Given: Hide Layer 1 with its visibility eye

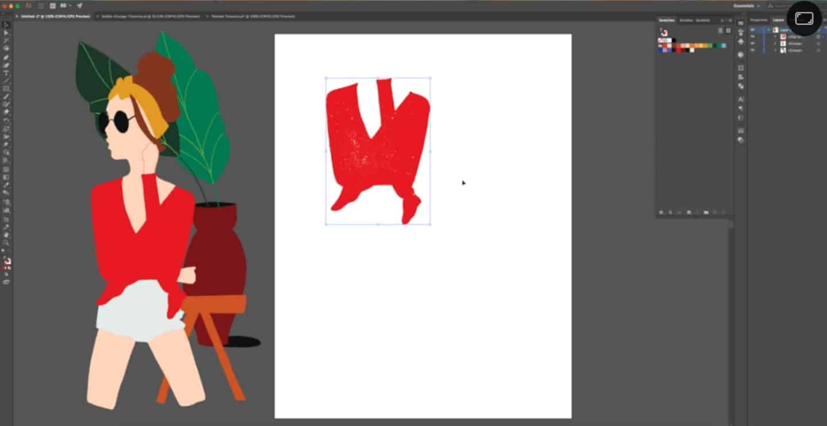Looking at the screenshot, I should click(752, 30).
